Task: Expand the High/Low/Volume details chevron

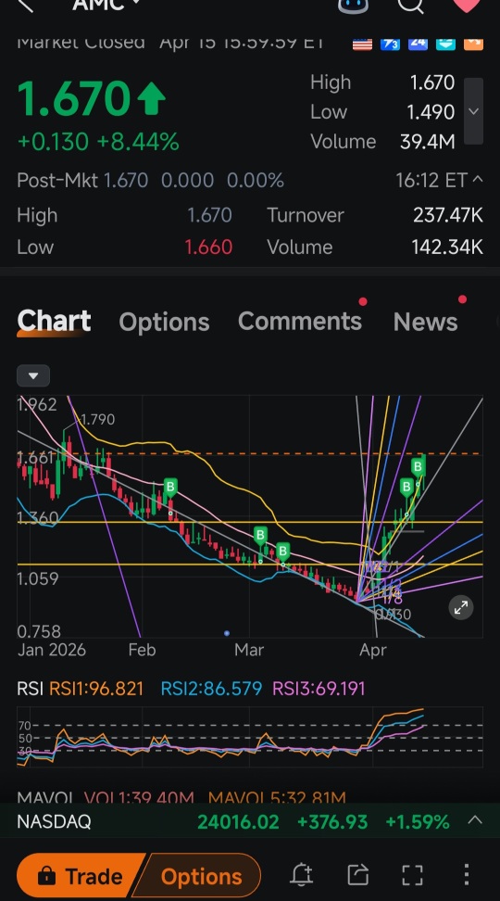Action: tap(473, 111)
